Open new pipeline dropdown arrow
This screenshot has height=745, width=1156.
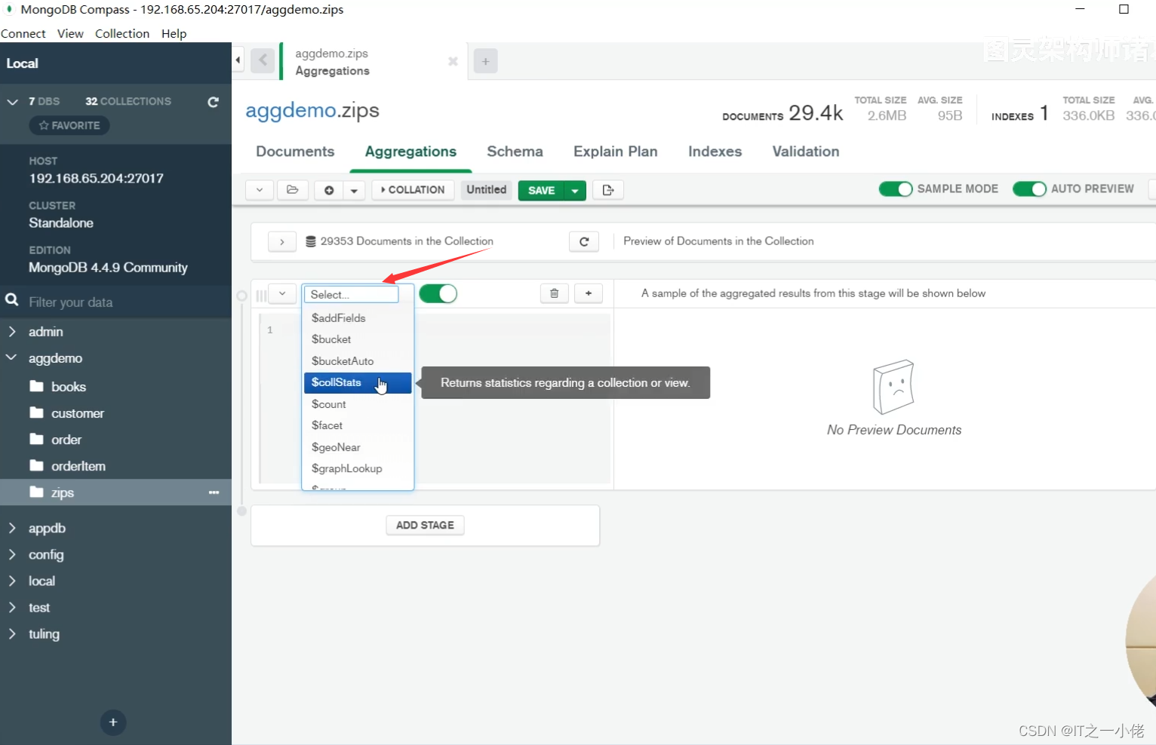coord(354,190)
